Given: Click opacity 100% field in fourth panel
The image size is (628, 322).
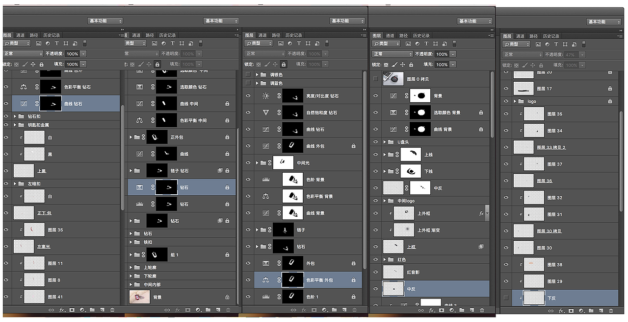Looking at the screenshot, I should click(442, 54).
